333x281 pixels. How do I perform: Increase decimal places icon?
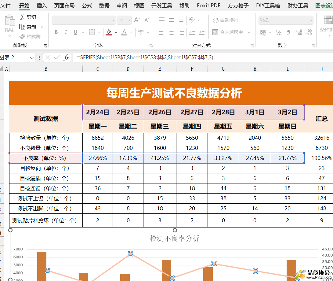point(299,32)
